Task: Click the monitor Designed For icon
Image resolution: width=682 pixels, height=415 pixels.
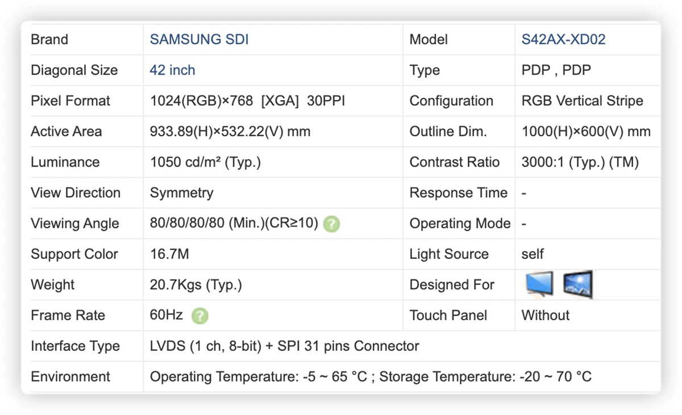Action: click(x=539, y=284)
